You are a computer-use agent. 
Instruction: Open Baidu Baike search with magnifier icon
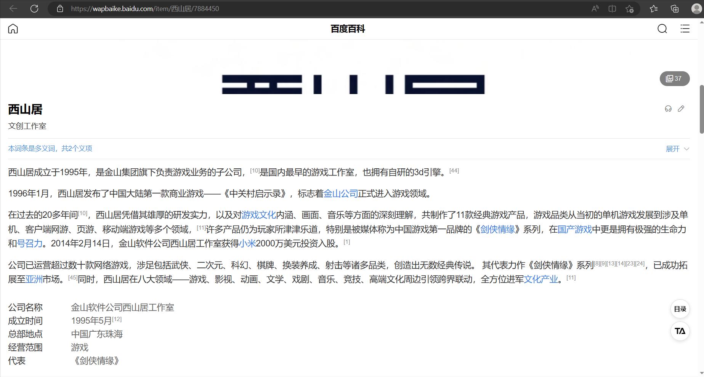662,29
